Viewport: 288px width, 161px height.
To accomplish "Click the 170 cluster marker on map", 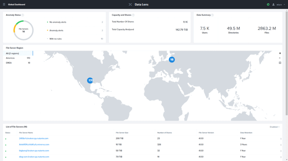I will (90, 80).
